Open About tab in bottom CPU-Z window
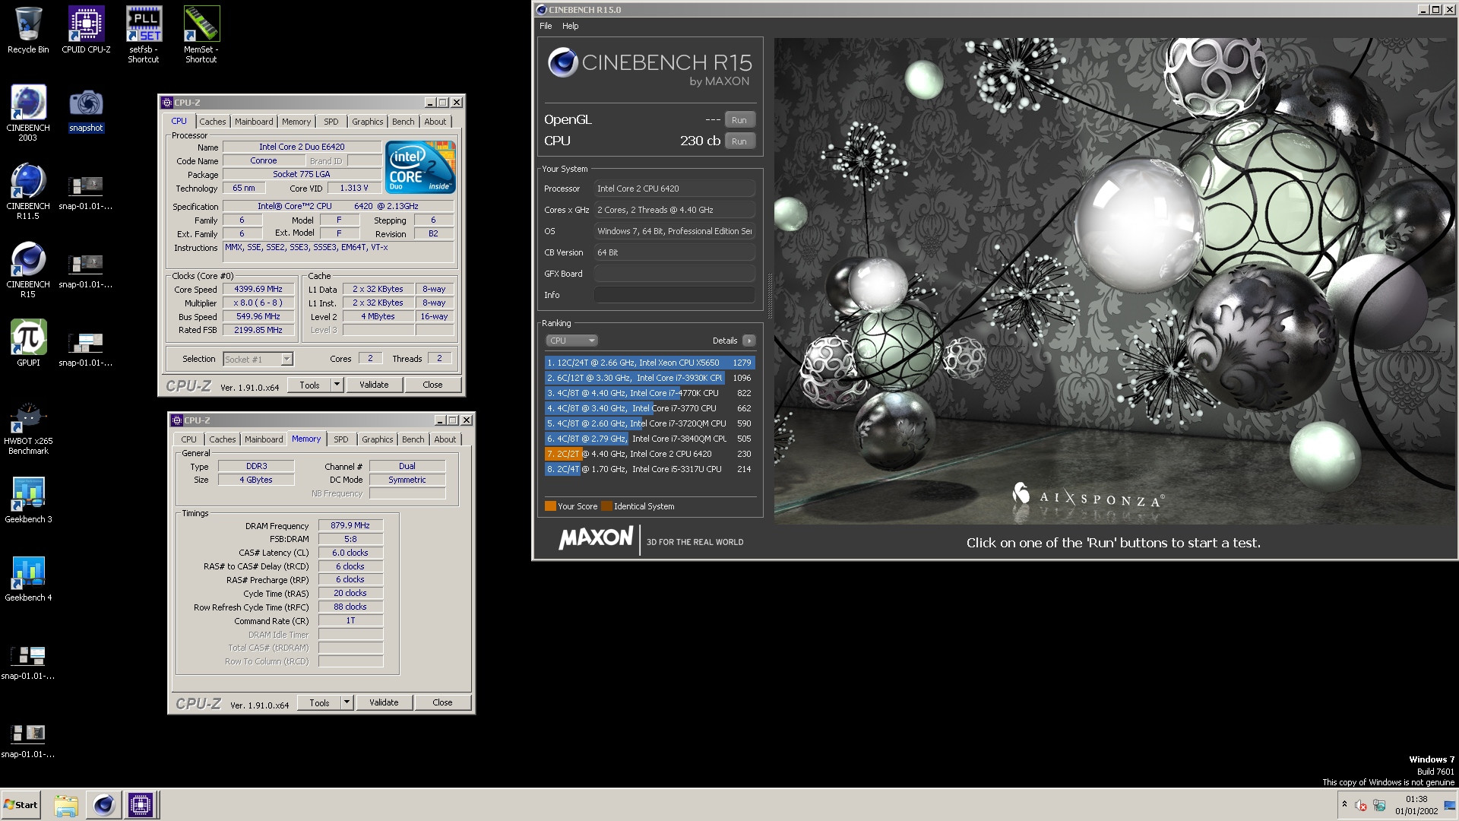Screen dimensions: 1459x821 pos(445,439)
